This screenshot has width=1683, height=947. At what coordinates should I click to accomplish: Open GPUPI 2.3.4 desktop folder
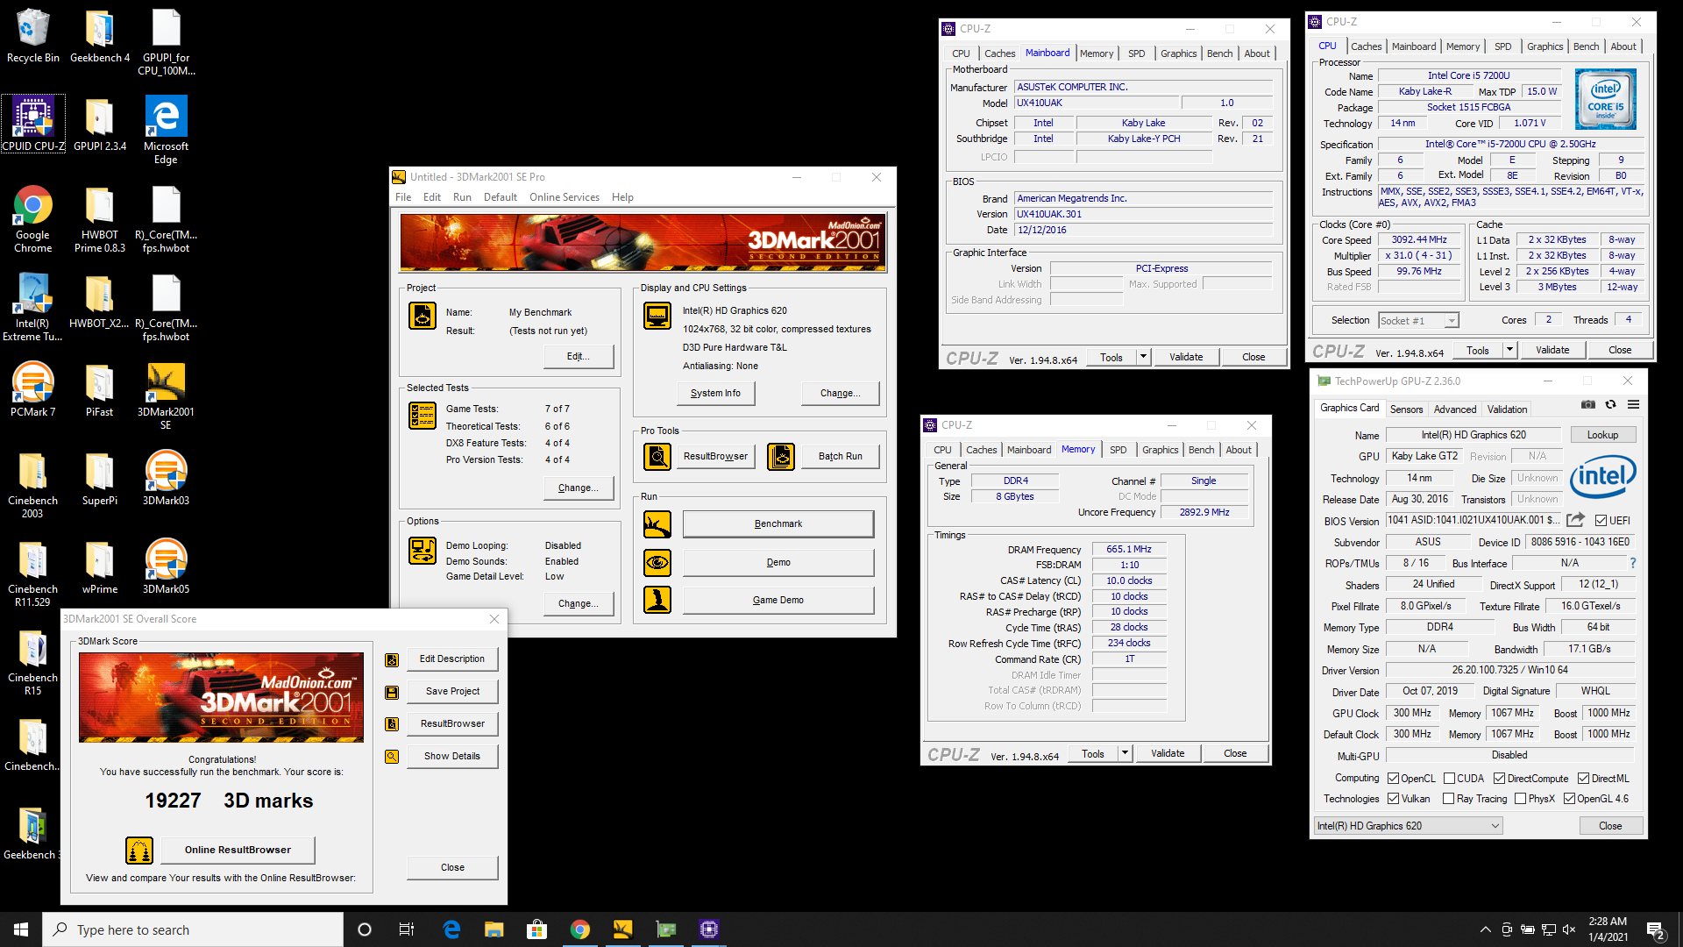click(99, 124)
